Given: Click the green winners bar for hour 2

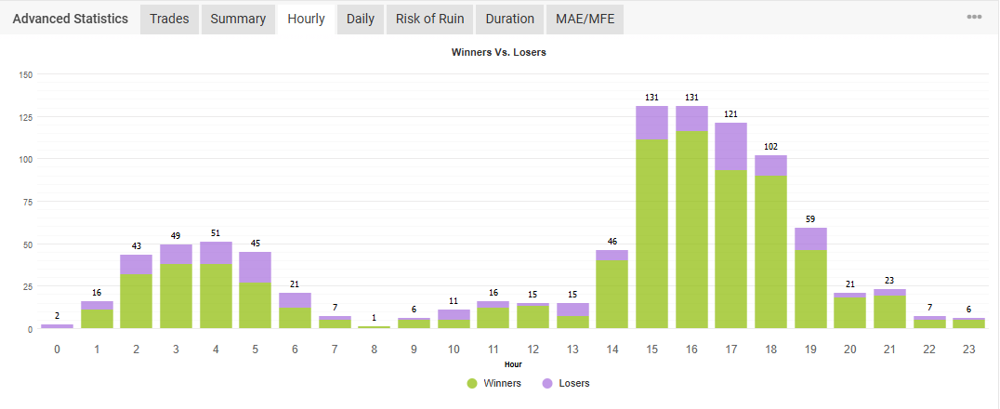Looking at the screenshot, I should point(137,301).
